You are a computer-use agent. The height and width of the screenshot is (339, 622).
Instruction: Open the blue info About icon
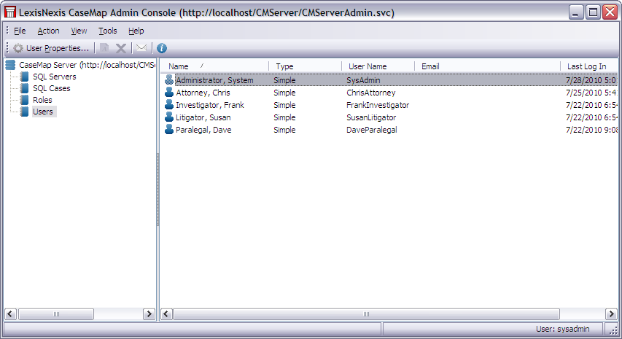[x=162, y=48]
